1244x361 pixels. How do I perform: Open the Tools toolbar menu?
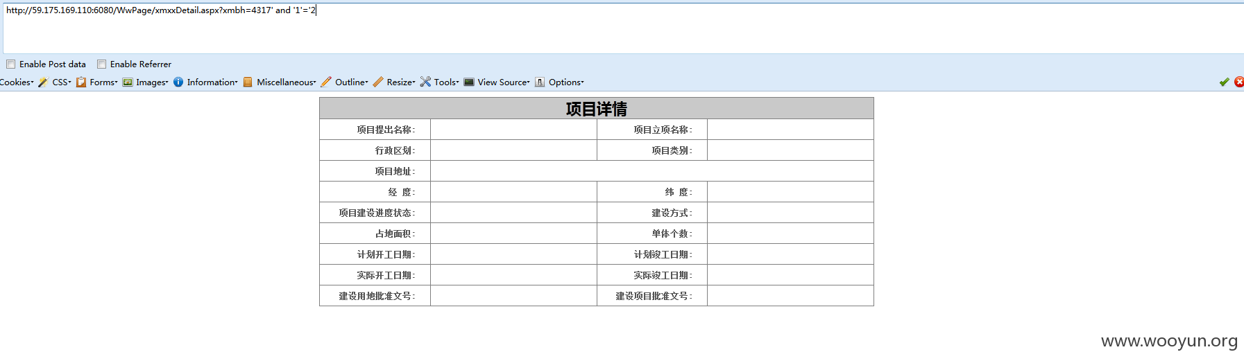click(447, 82)
